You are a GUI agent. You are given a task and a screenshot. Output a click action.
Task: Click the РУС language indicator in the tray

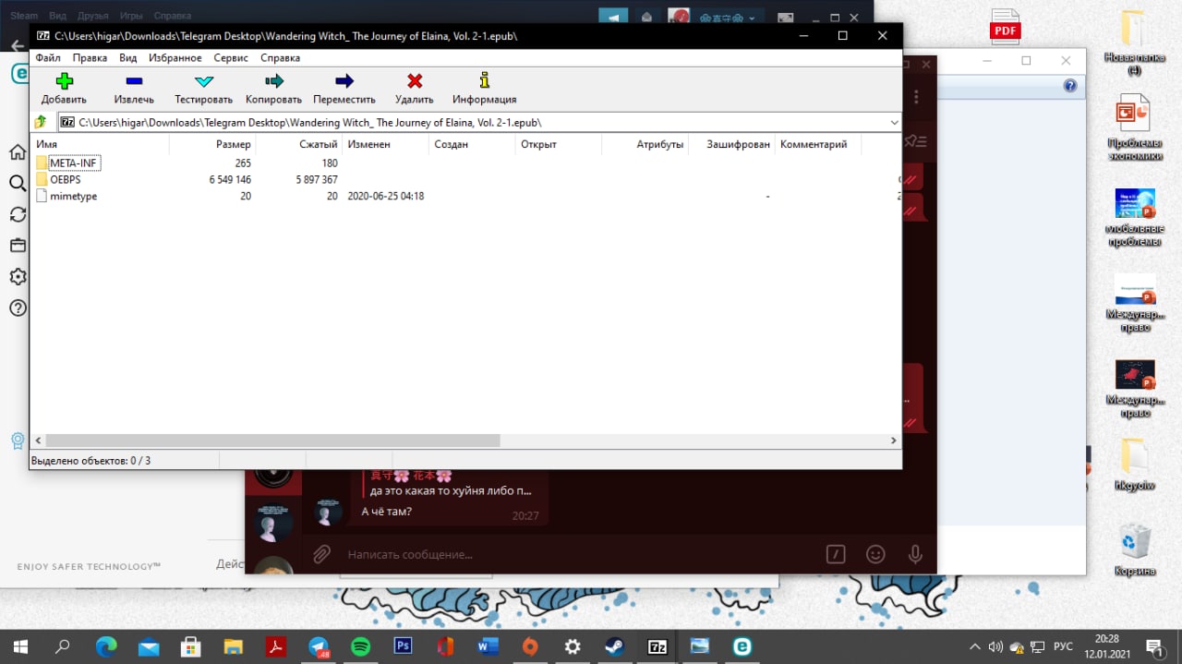(x=1063, y=646)
